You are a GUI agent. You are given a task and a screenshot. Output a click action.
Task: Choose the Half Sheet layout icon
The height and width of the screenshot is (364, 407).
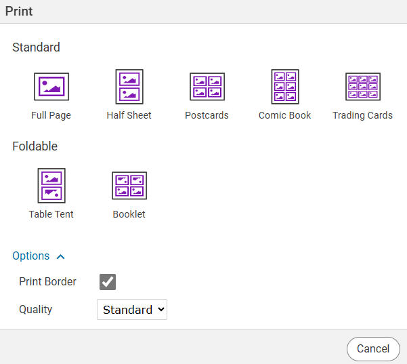129,87
